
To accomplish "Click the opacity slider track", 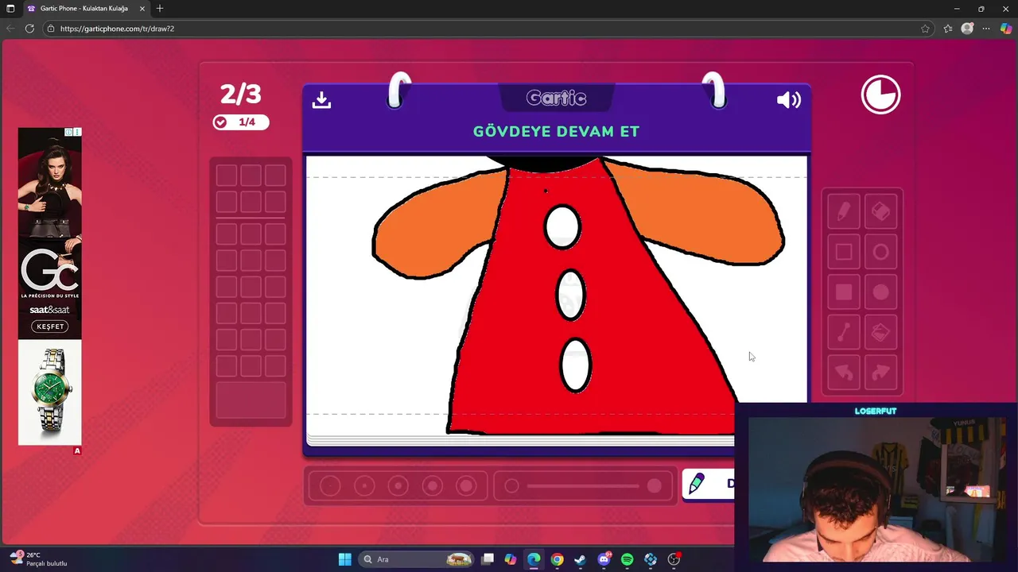I will pyautogui.click(x=583, y=485).
